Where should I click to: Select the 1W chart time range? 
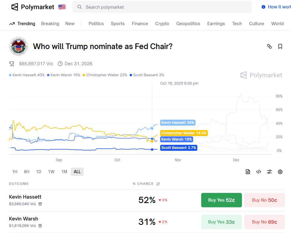click(x=51, y=172)
